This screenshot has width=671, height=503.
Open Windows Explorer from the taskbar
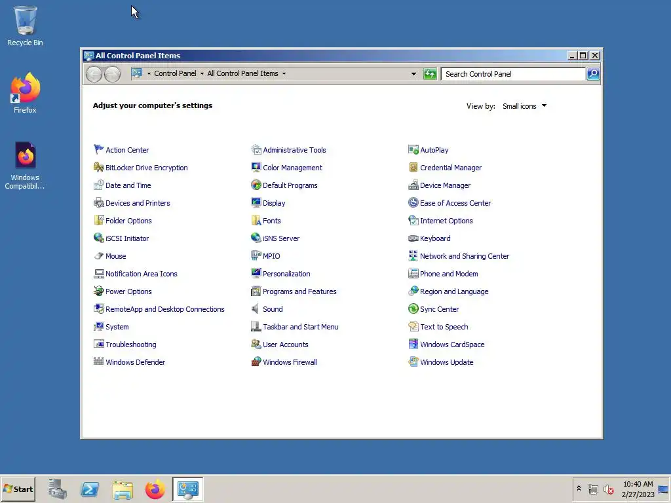click(x=123, y=489)
